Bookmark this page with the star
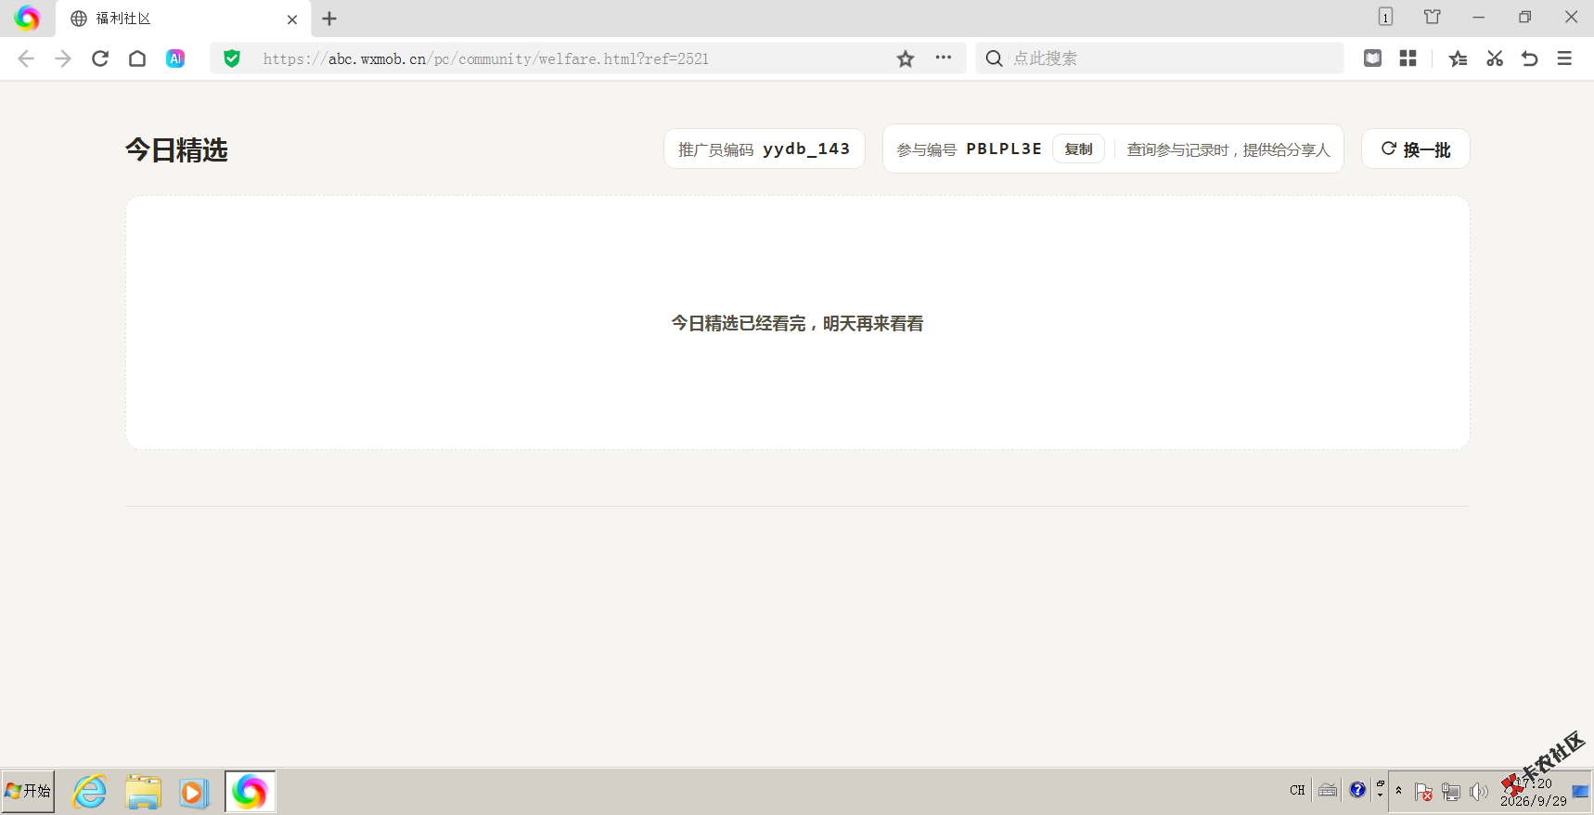Viewport: 1594px width, 815px height. [906, 58]
